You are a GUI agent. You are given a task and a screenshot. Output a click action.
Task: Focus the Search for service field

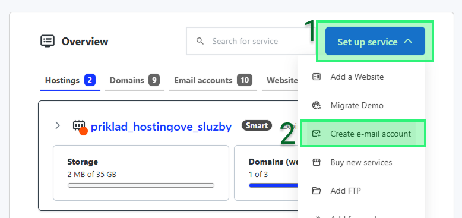point(251,41)
